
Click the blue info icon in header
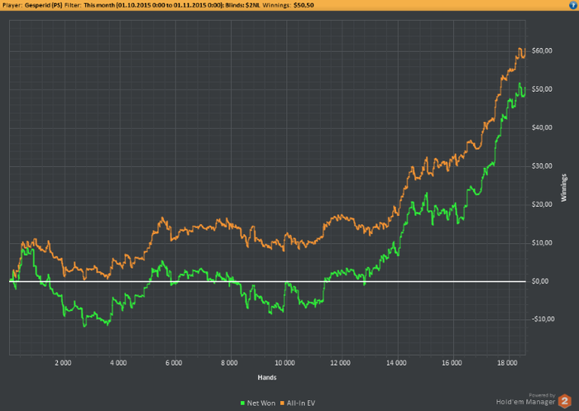point(572,5)
